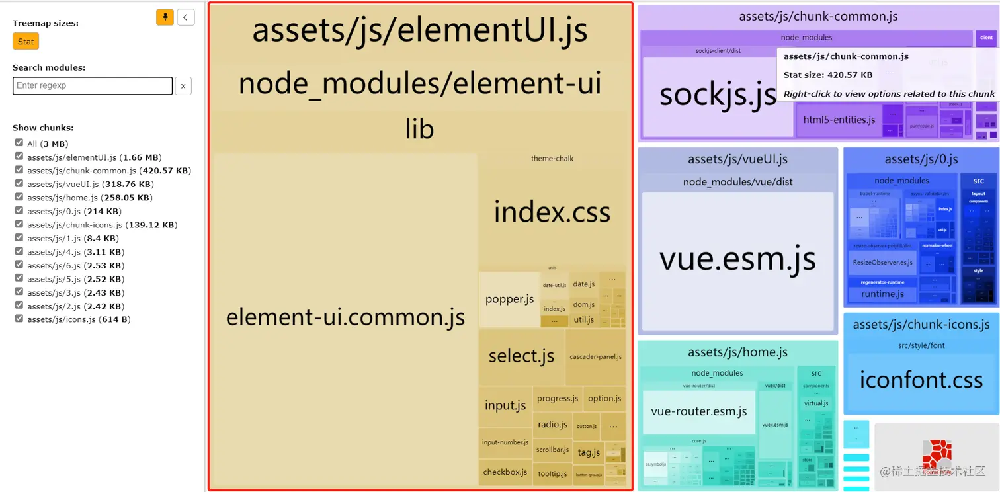Toggle assets/js/2.js chunk checkbox
Image resolution: width=1000 pixels, height=492 pixels.
coord(19,306)
